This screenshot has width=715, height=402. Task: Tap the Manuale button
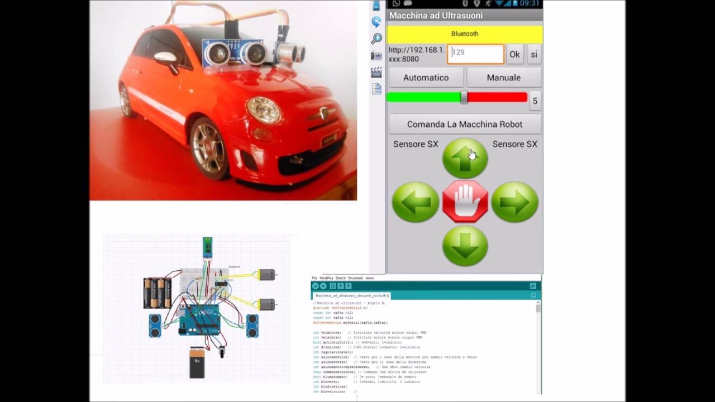click(x=504, y=78)
